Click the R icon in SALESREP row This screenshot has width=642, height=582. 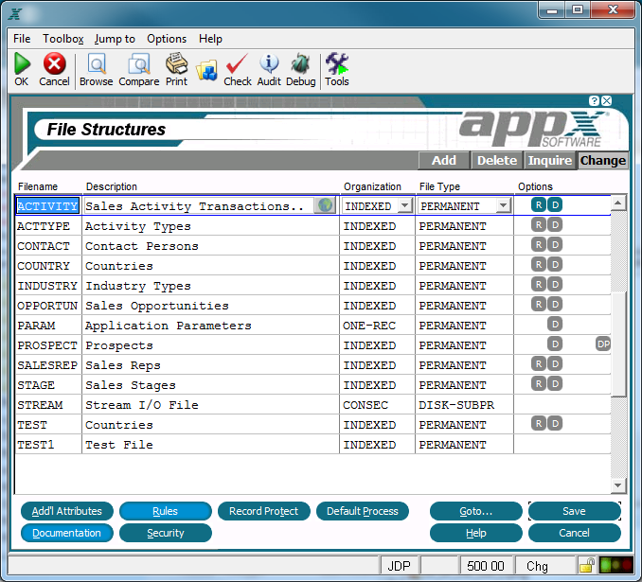click(539, 363)
